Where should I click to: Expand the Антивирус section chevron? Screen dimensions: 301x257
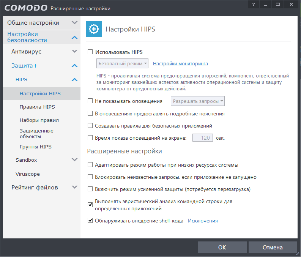pos(74,51)
